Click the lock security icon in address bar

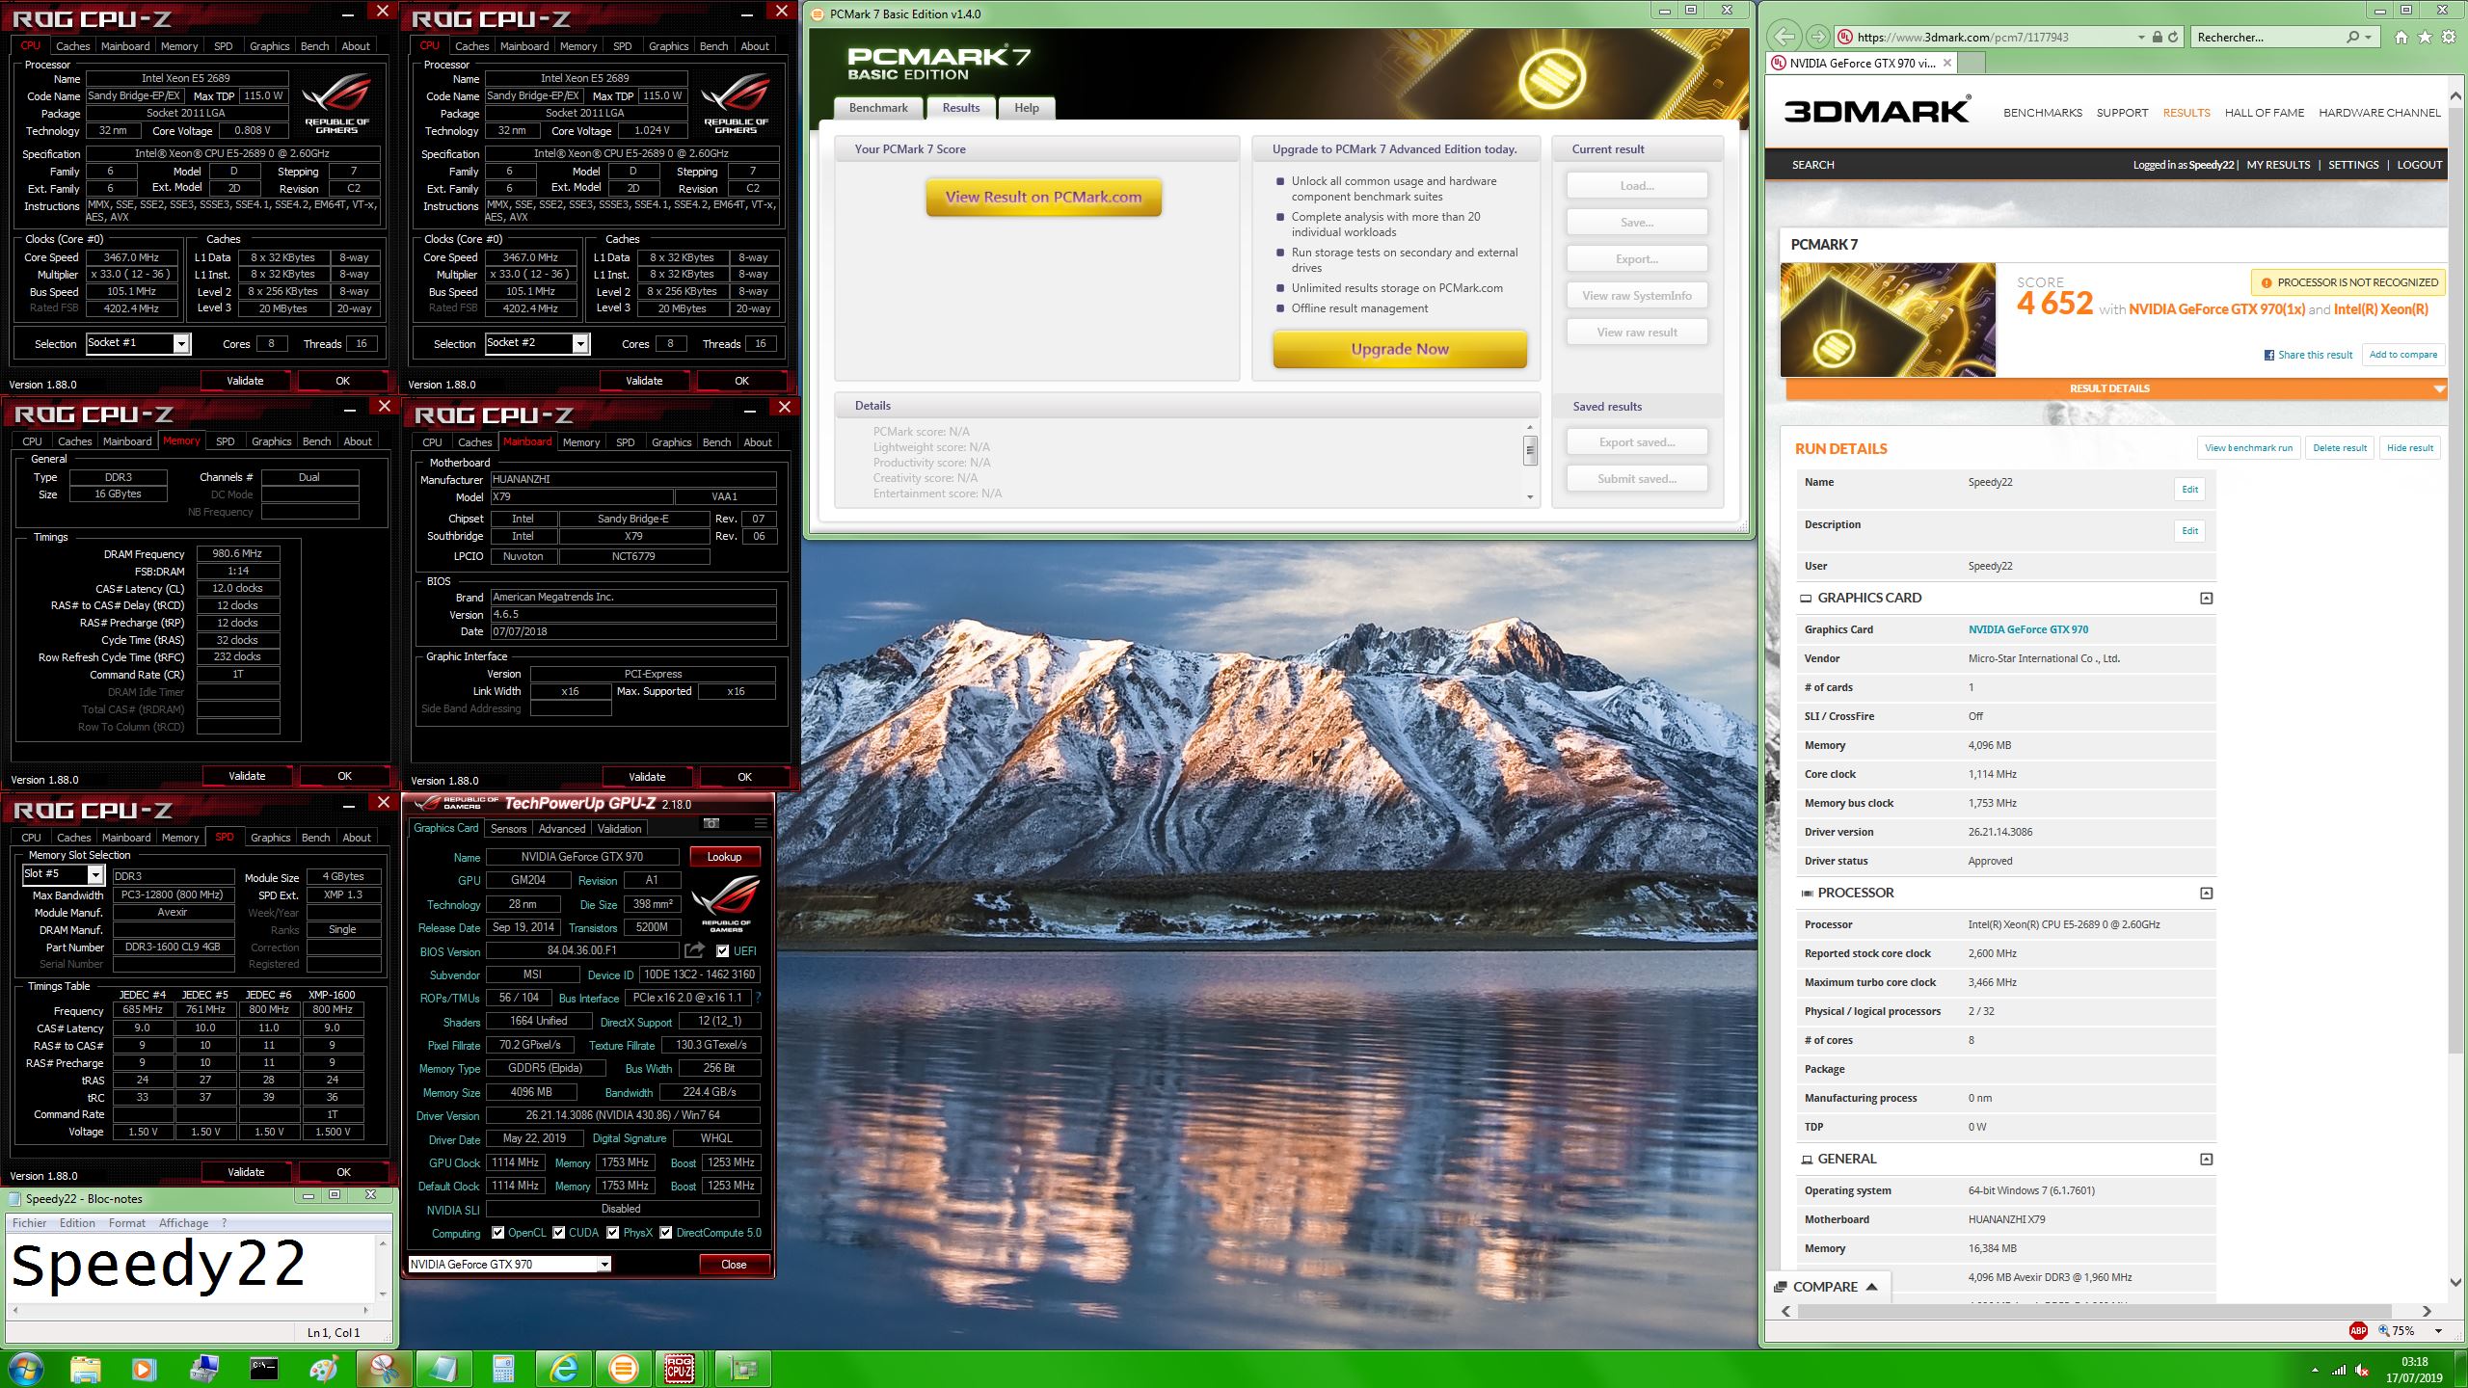[2157, 37]
